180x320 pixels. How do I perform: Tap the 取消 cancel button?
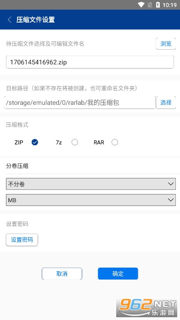(62, 274)
